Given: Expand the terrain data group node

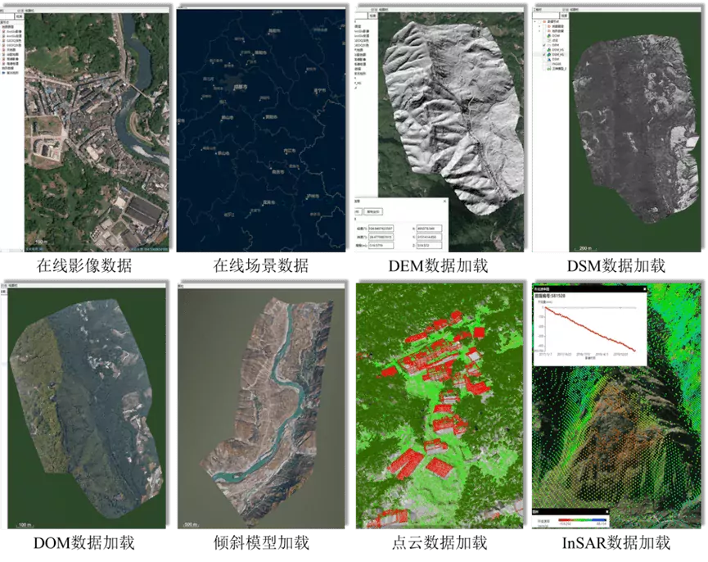Looking at the screenshot, I should click(x=540, y=32).
